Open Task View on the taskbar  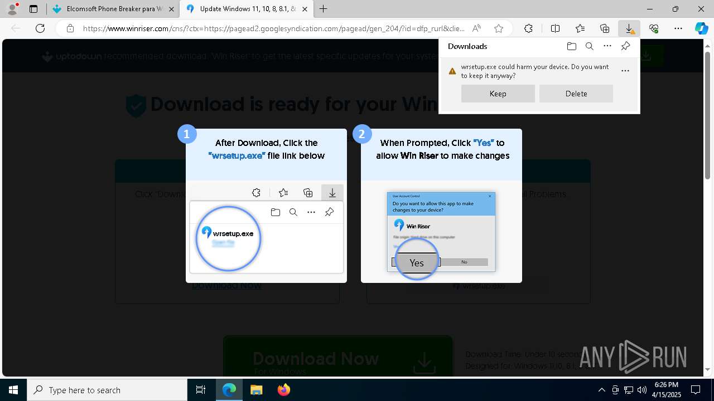pyautogui.click(x=201, y=390)
